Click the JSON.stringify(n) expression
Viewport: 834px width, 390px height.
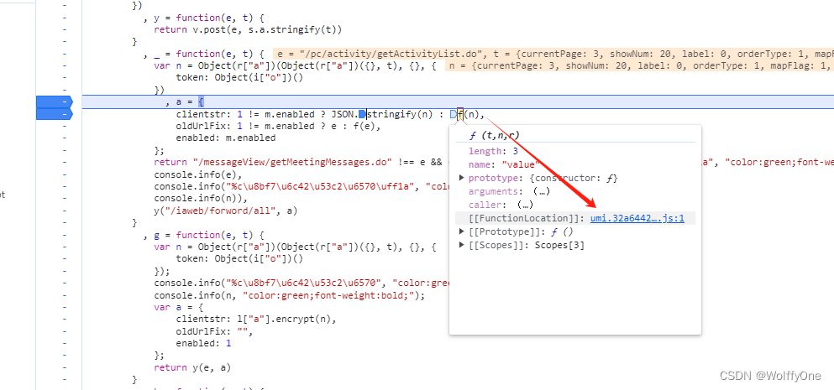click(382, 114)
